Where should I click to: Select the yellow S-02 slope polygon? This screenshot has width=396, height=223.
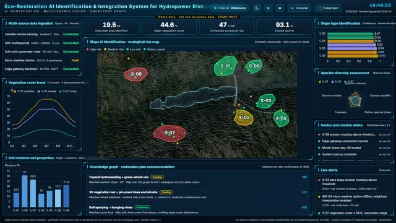[244, 117]
